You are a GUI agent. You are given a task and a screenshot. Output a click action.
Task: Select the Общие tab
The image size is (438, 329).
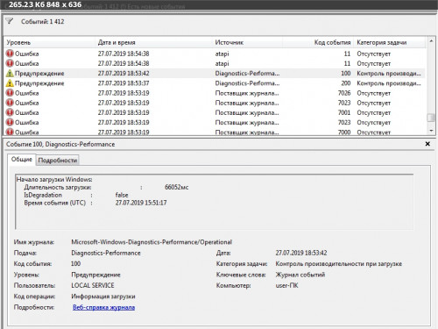tap(22, 160)
